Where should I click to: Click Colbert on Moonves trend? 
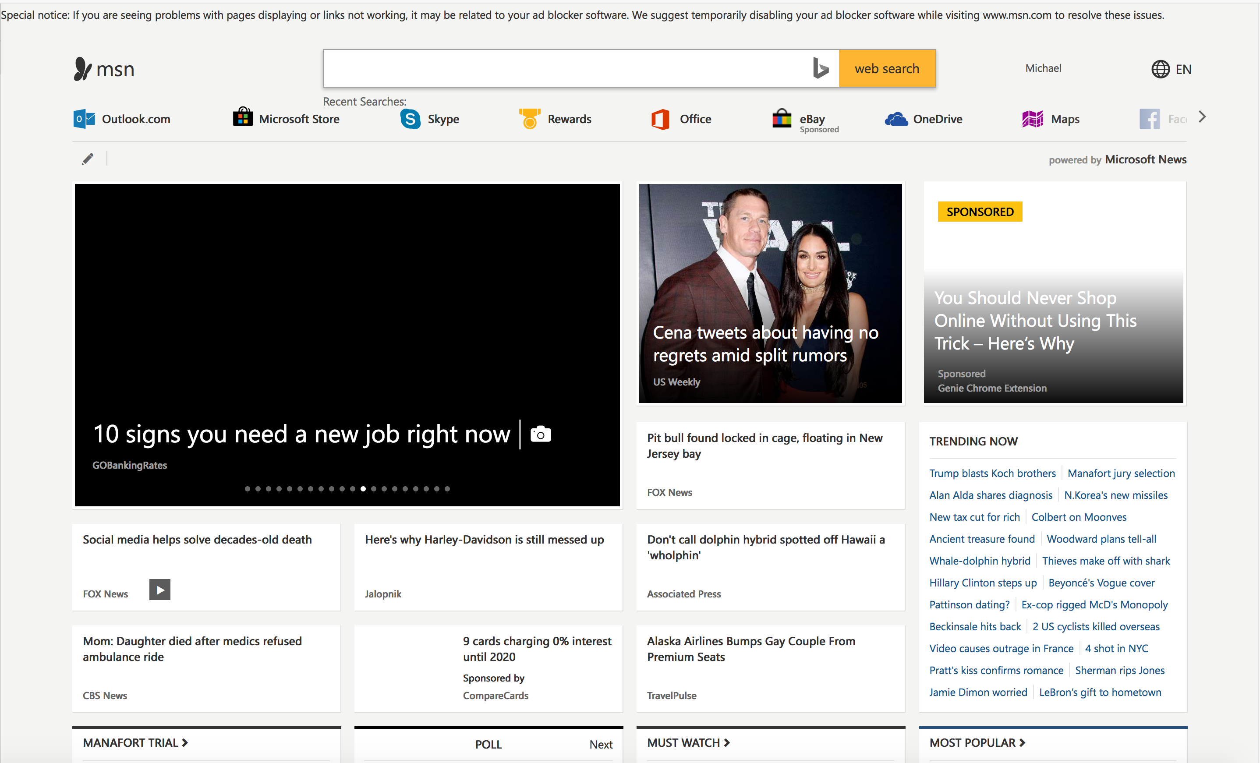pyautogui.click(x=1079, y=517)
